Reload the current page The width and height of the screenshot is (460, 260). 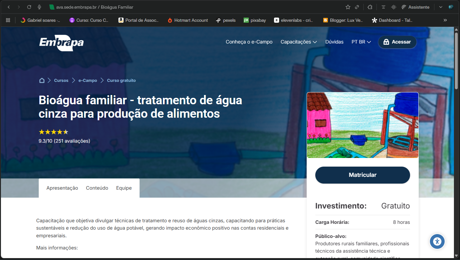tap(29, 7)
